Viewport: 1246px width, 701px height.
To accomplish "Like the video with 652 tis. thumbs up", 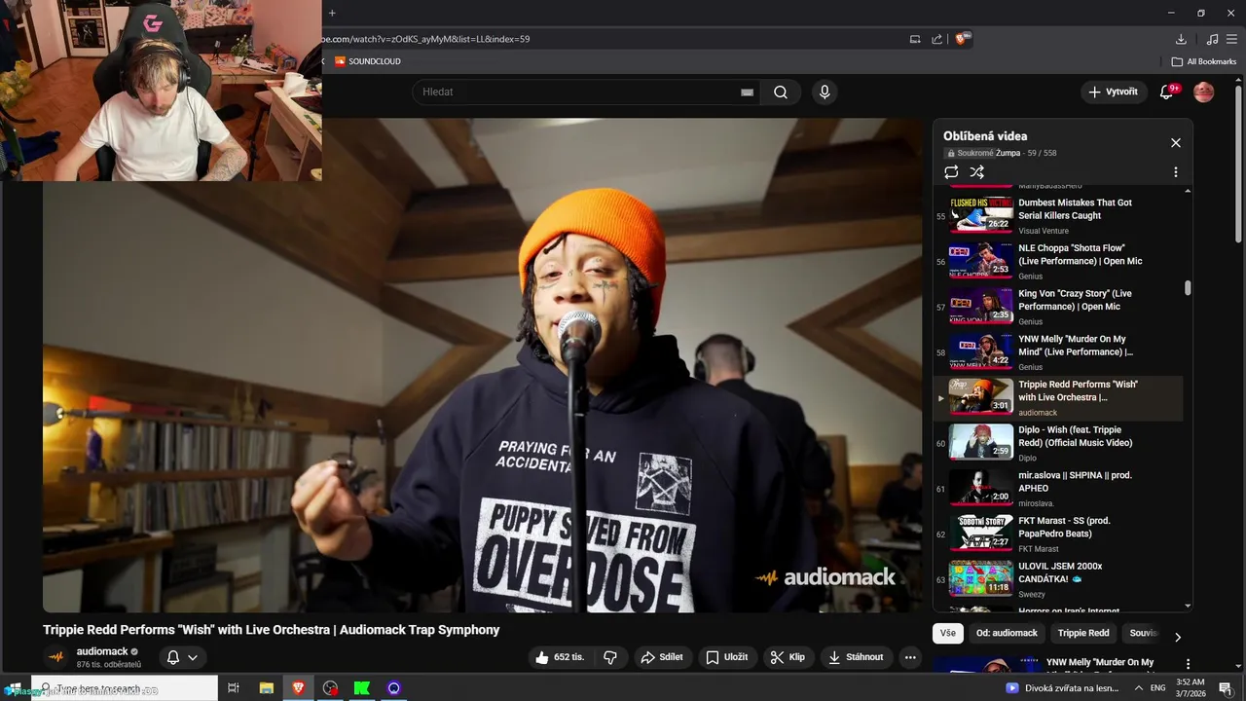I will pyautogui.click(x=561, y=657).
